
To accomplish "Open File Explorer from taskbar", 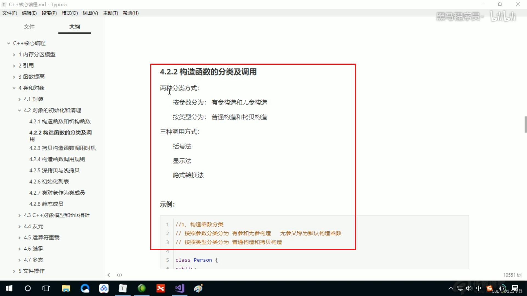I will (66, 288).
